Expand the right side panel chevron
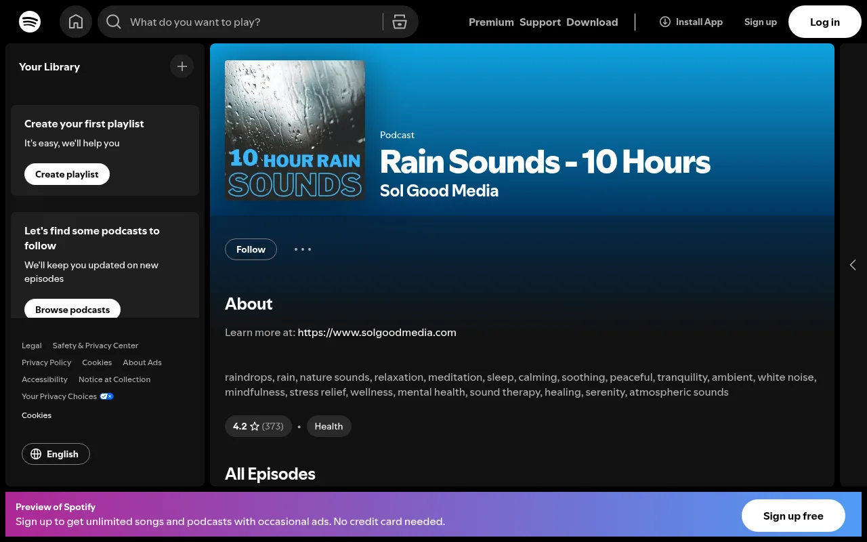 tap(853, 265)
